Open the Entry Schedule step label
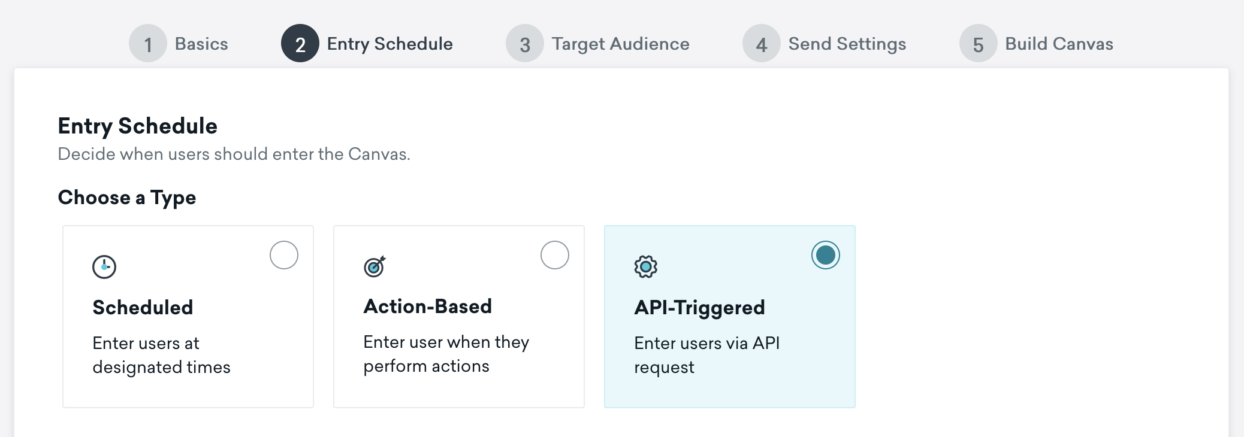This screenshot has width=1244, height=437. [389, 44]
